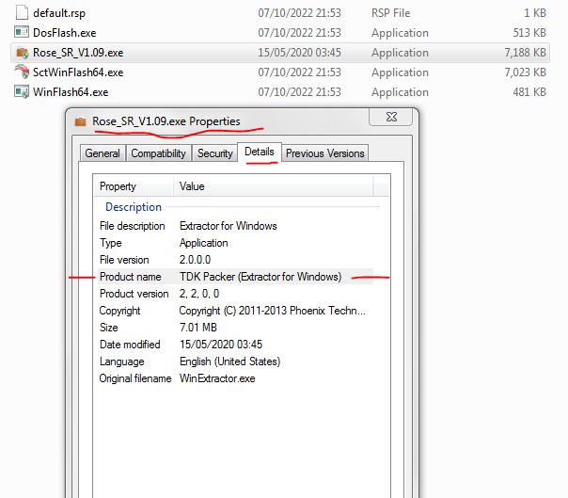
Task: Click the TDK Packer product name value
Action: pyautogui.click(x=260, y=277)
